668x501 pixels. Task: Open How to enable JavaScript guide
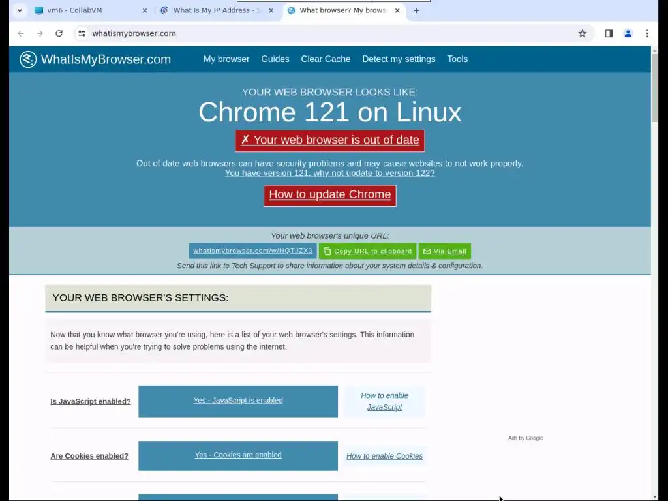(385, 401)
